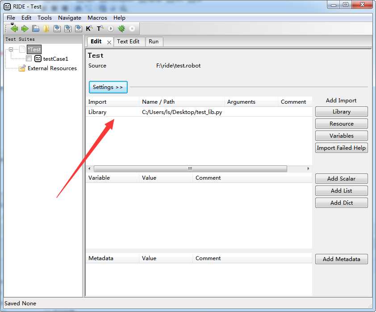Click Add Dict button
Viewport: 376px width, 312px height.
click(x=342, y=202)
